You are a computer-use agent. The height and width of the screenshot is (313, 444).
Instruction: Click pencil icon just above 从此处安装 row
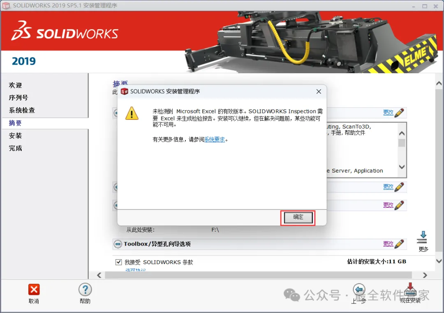tap(399, 205)
